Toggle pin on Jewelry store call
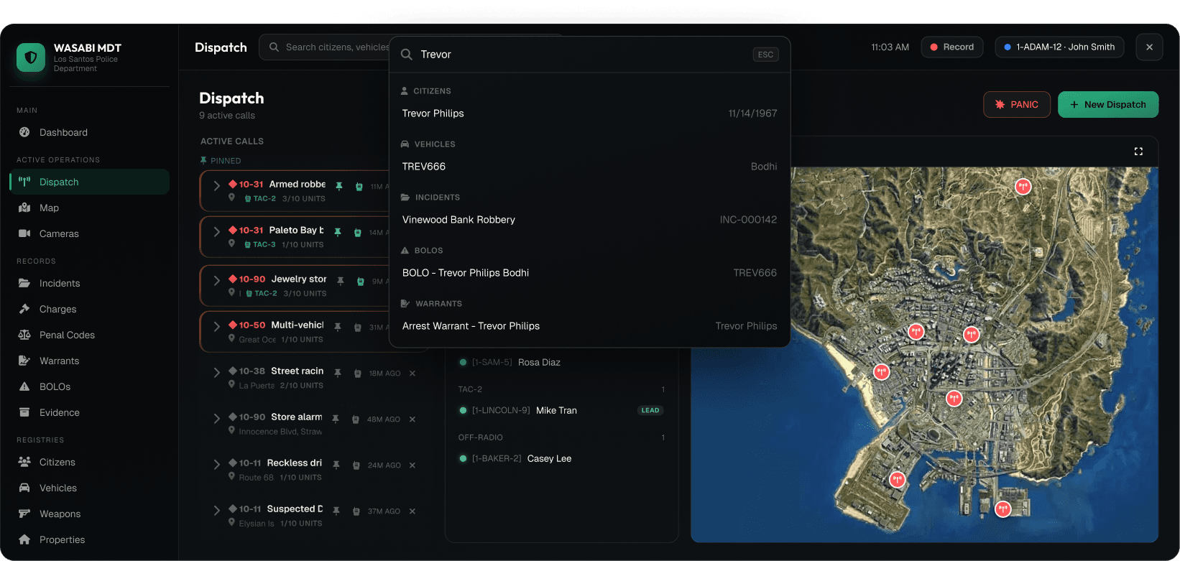 (x=341, y=281)
